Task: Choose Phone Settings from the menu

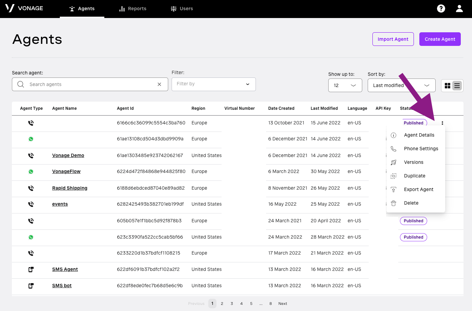Action: [416, 149]
